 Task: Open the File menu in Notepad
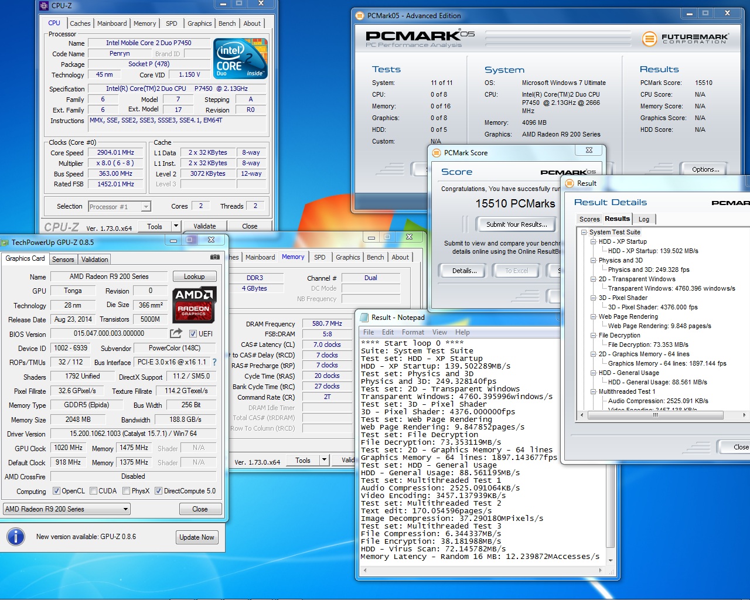click(369, 332)
